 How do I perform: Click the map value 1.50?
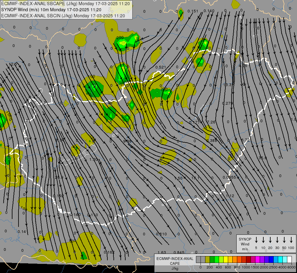[178, 178]
